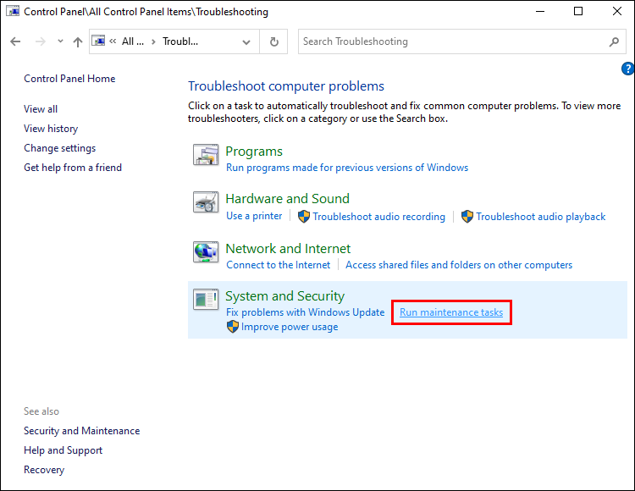The height and width of the screenshot is (491, 635).
Task: Click the Up arrow to parent folder
Action: click(x=78, y=41)
